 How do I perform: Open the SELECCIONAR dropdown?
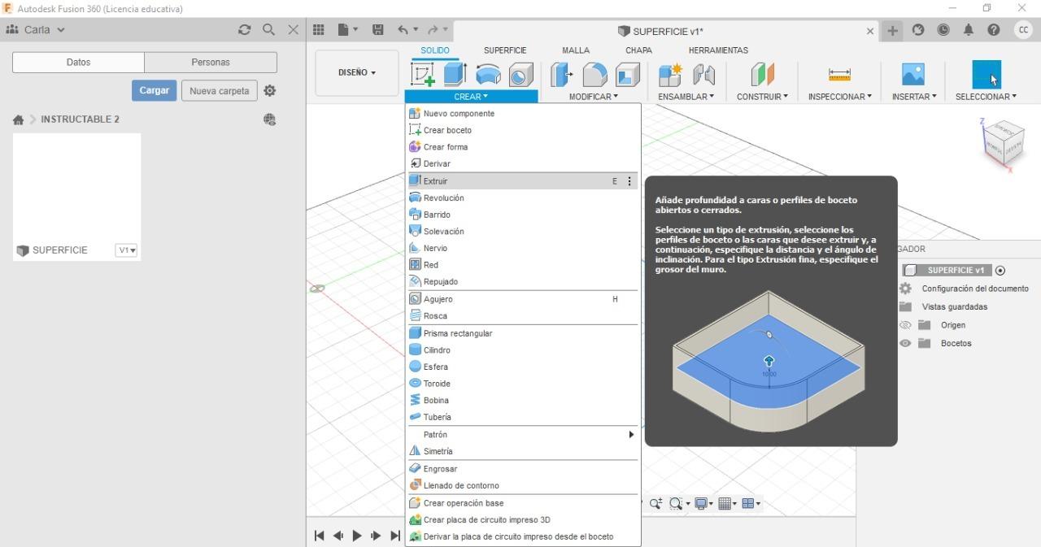(986, 97)
